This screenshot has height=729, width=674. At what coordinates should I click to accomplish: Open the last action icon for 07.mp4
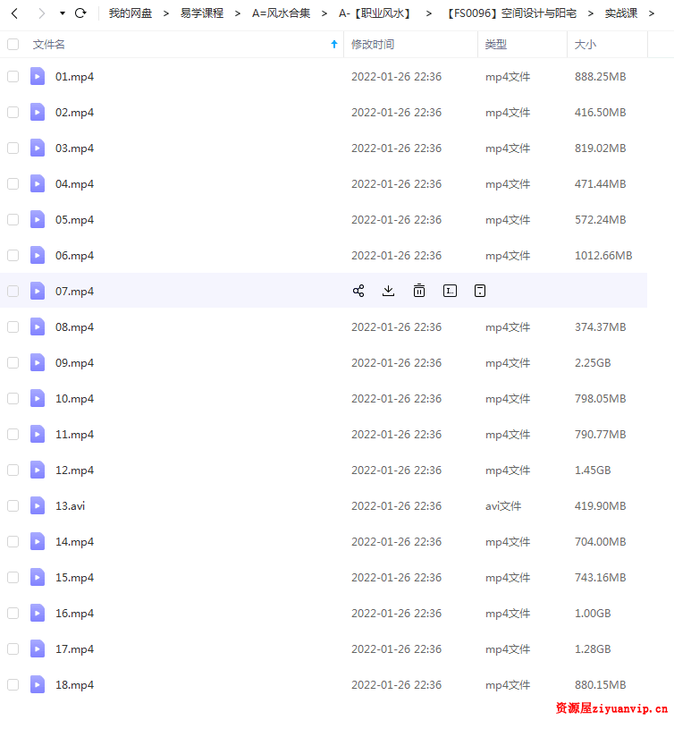[x=480, y=291]
